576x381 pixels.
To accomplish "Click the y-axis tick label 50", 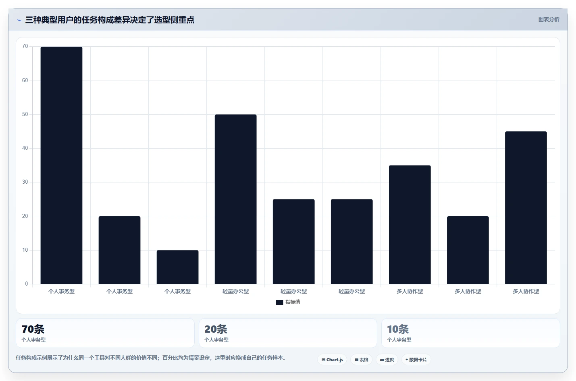I will pyautogui.click(x=25, y=114).
